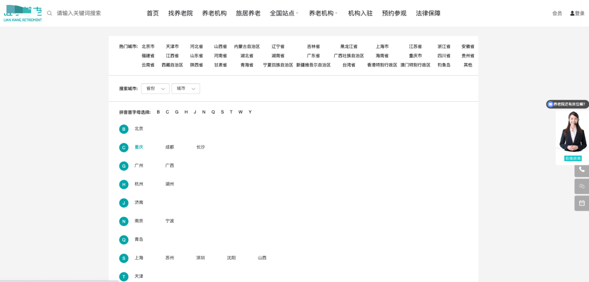Choose city 天津 in T row
Screen dimensions: 589x282
pyautogui.click(x=139, y=276)
